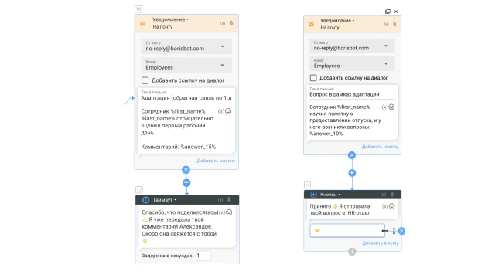Check Добавить ссылку на диалог in right block
Viewport: 495px width, 278px height.
[313, 77]
